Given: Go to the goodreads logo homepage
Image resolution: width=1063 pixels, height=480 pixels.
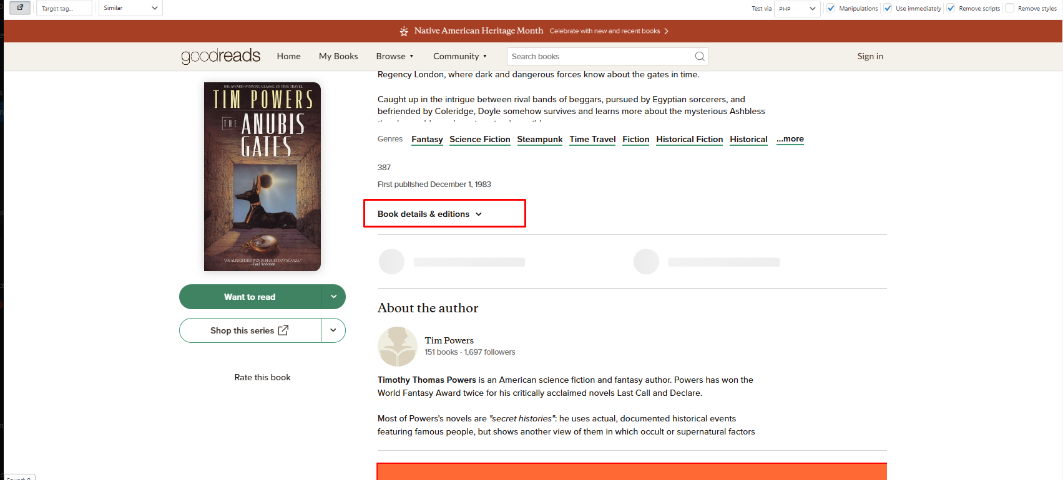Looking at the screenshot, I should tap(221, 56).
